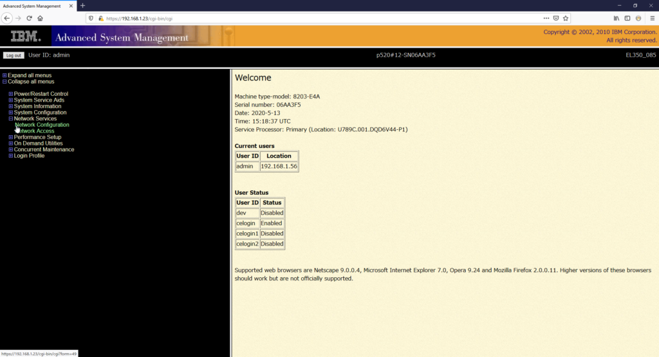Click p520#12-SN06AA3F5 system name
This screenshot has height=357, width=659.
405,55
